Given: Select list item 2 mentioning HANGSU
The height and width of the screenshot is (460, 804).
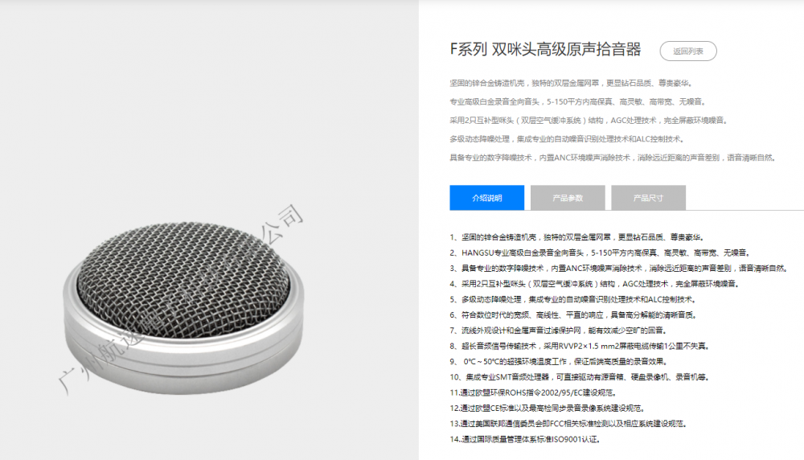Looking at the screenshot, I should 601,253.
